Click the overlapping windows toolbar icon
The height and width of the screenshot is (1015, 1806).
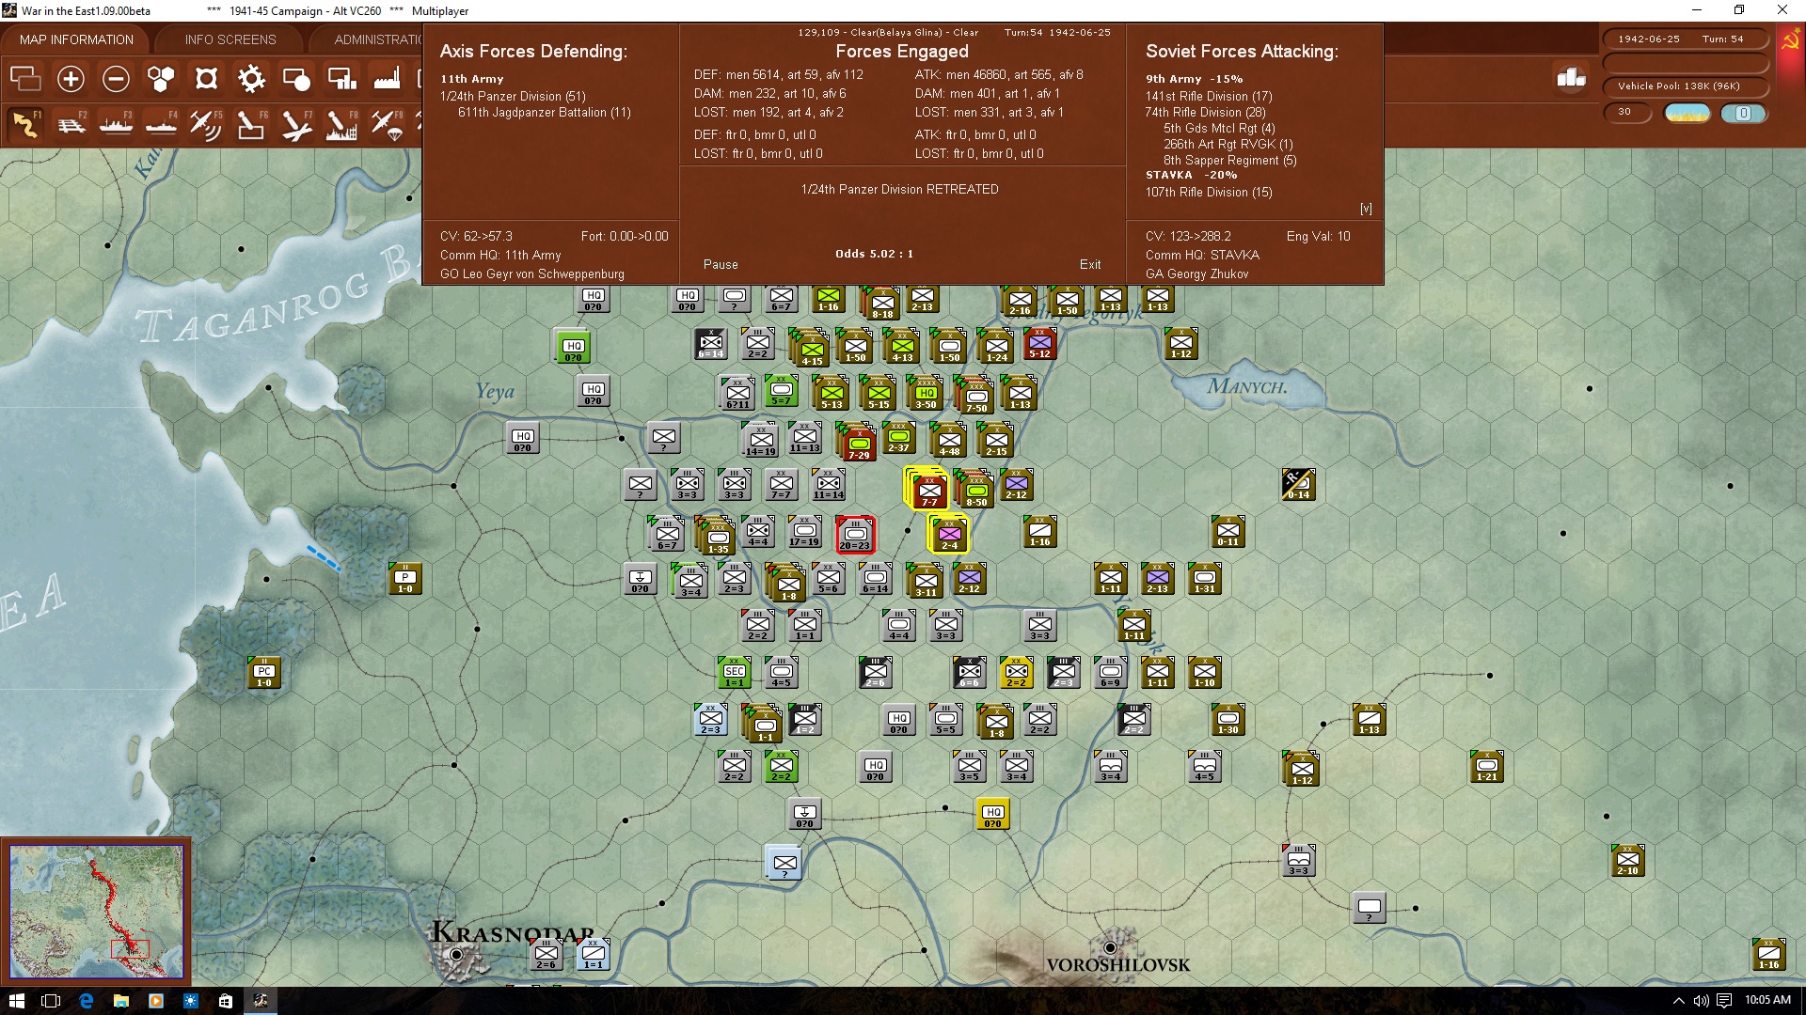click(x=25, y=79)
